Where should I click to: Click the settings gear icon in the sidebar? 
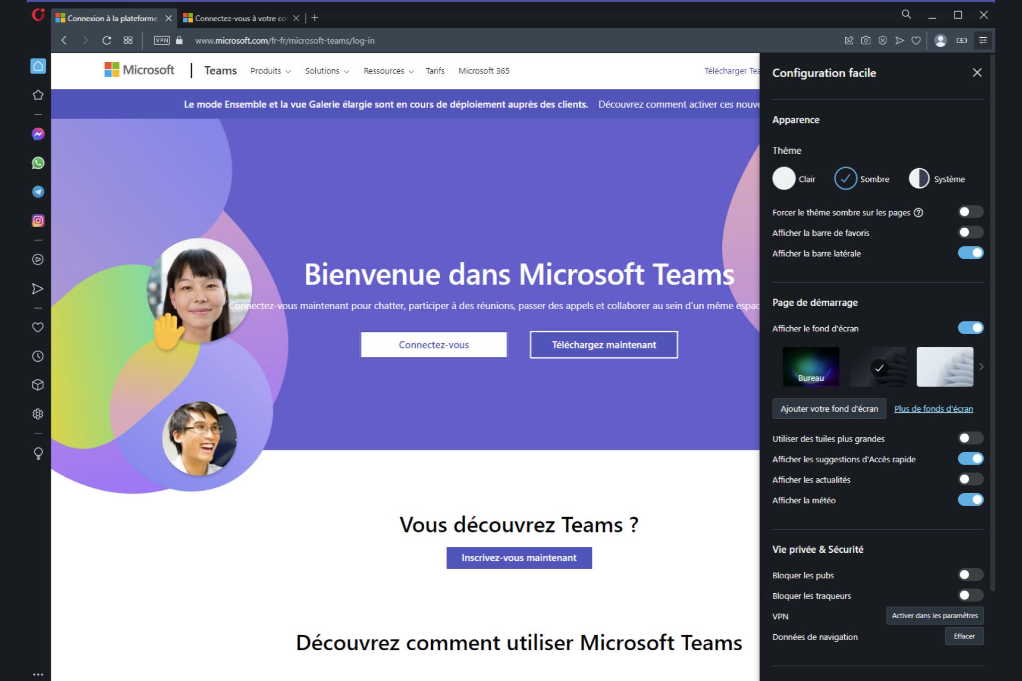pyautogui.click(x=38, y=414)
